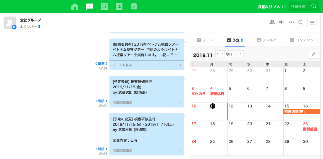Open the user name 武蔵次郎 さん
323x159 pixels.
point(269,6)
